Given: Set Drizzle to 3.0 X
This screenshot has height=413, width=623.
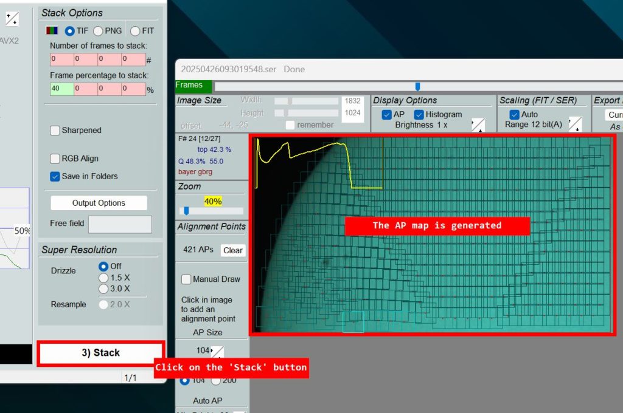Looking at the screenshot, I should tap(103, 289).
